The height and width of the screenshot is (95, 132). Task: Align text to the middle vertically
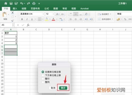(x=76, y=14)
